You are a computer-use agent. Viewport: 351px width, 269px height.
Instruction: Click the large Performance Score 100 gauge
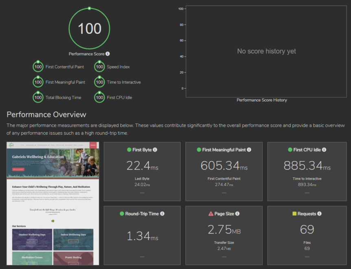pos(89,28)
